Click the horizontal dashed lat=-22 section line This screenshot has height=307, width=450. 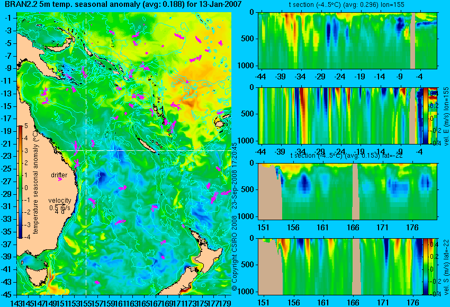click(145, 151)
